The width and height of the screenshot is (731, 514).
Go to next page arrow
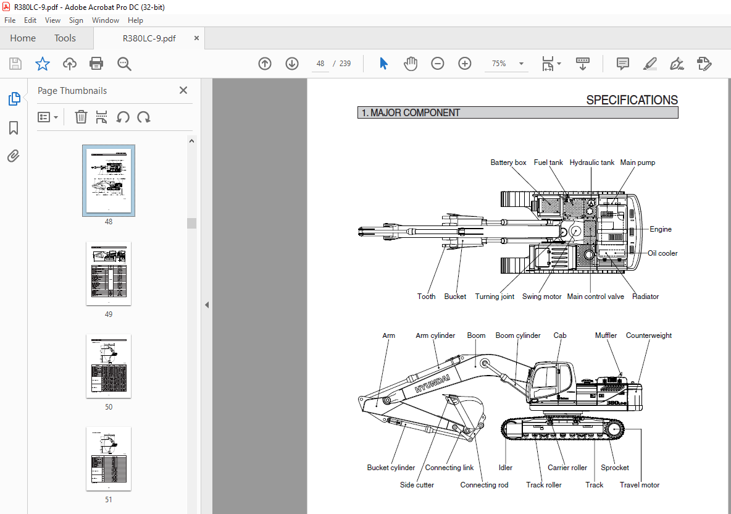[x=292, y=64]
